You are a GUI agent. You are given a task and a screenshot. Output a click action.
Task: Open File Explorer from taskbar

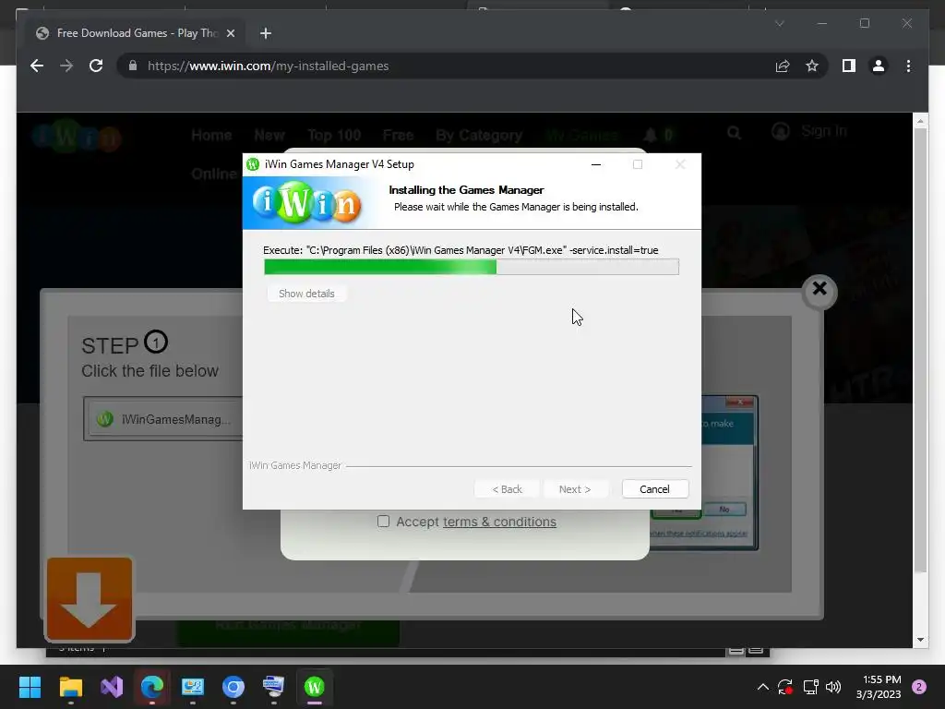[70, 687]
